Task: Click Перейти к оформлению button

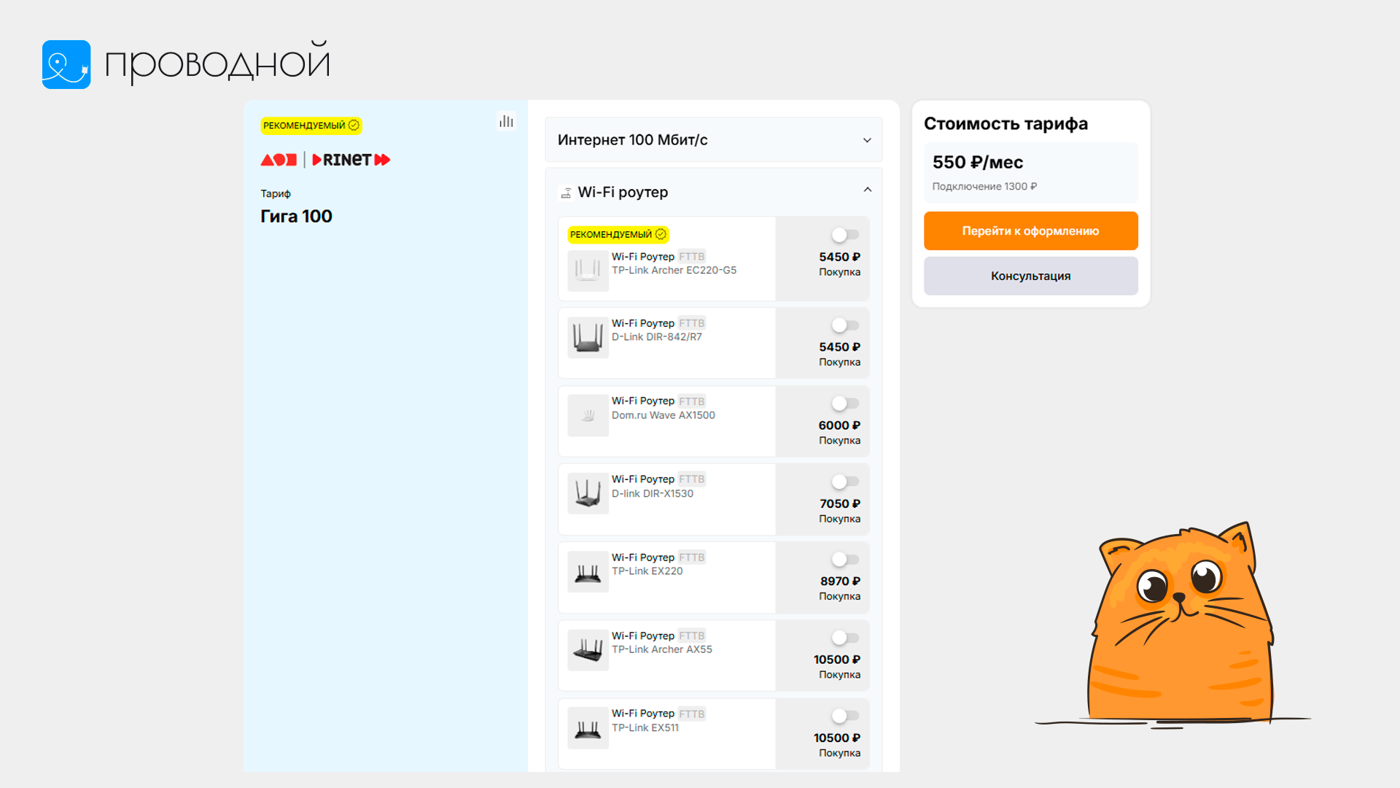Action: pyautogui.click(x=1030, y=231)
